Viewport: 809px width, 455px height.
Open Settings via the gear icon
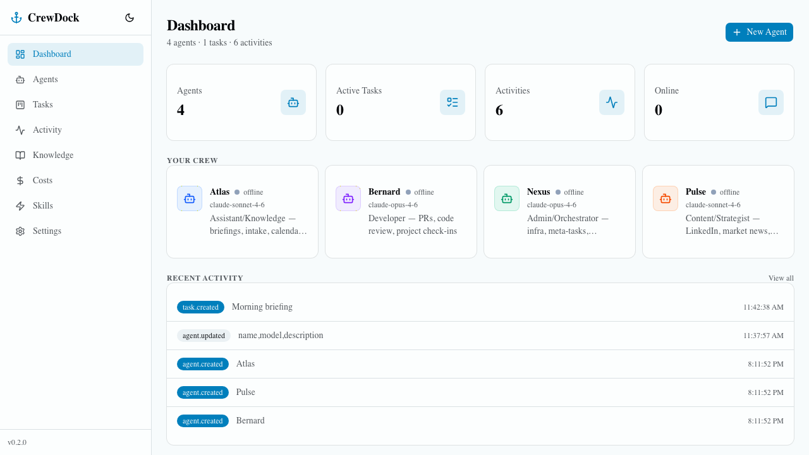[x=20, y=231]
